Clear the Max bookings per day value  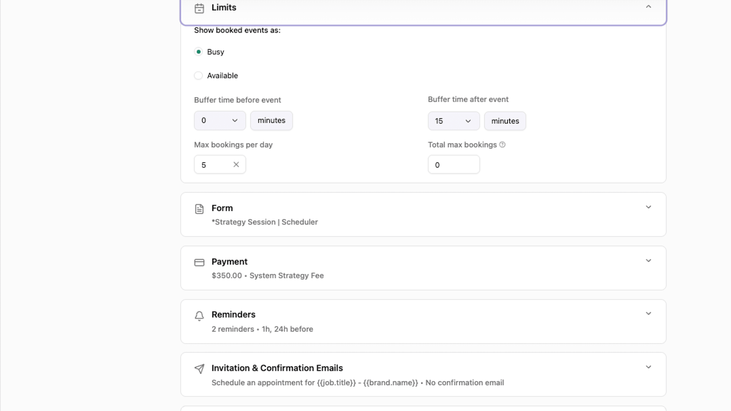click(x=236, y=164)
